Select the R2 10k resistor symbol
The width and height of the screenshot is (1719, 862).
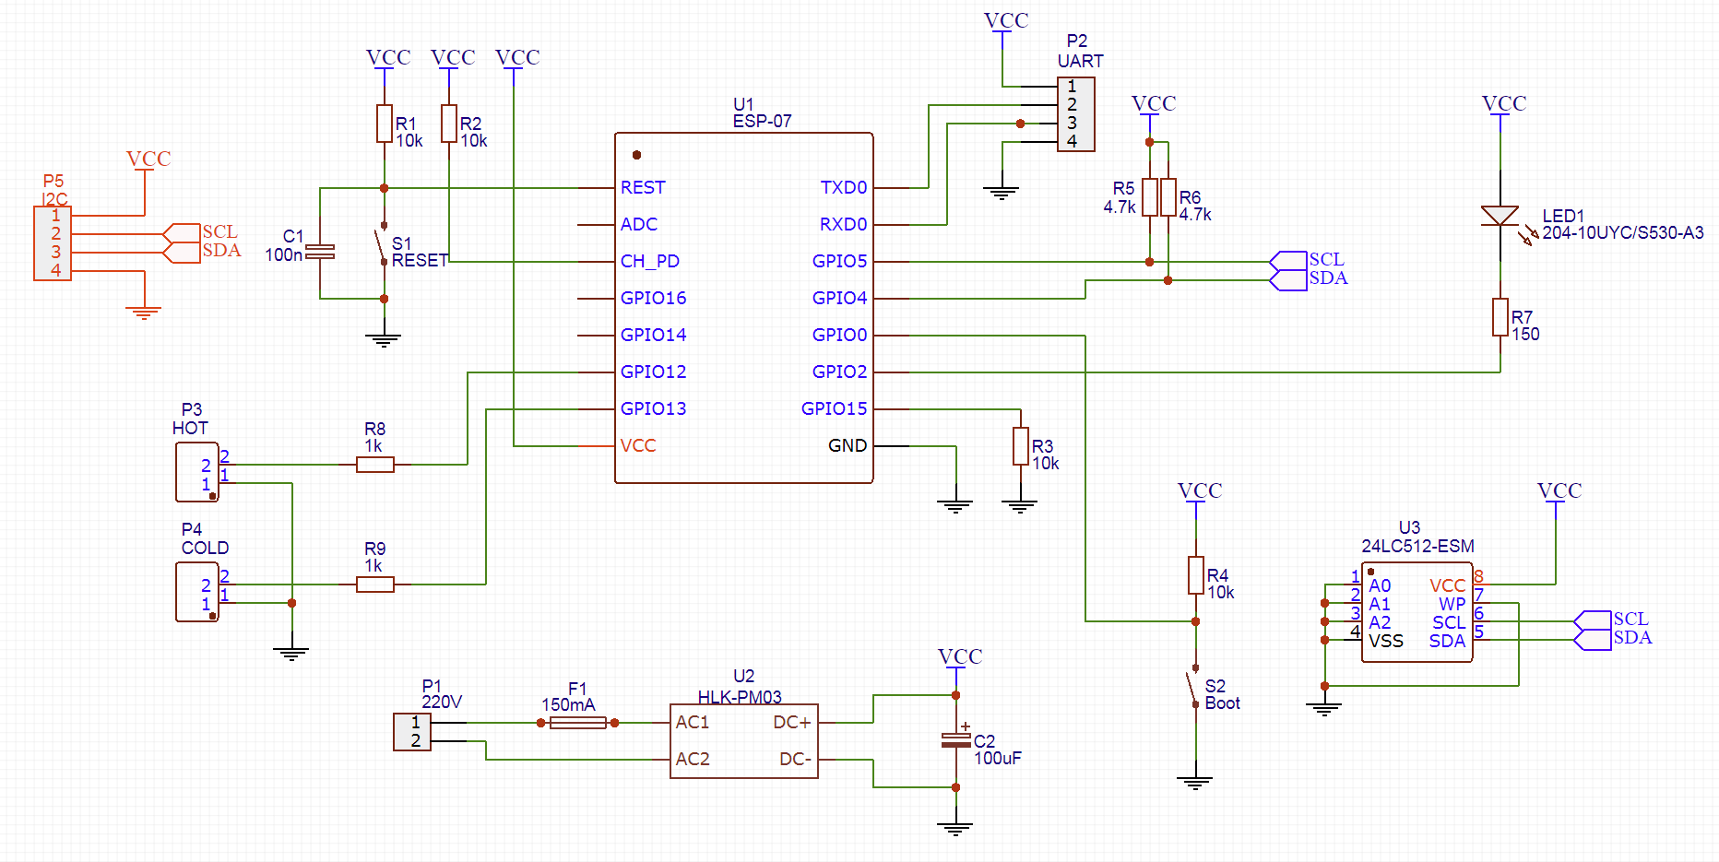point(449,124)
